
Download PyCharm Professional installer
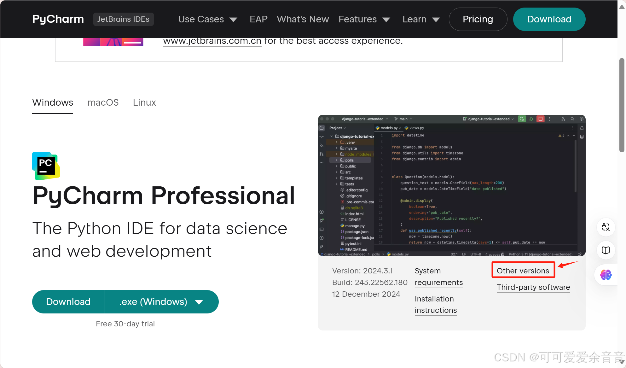pos(68,302)
